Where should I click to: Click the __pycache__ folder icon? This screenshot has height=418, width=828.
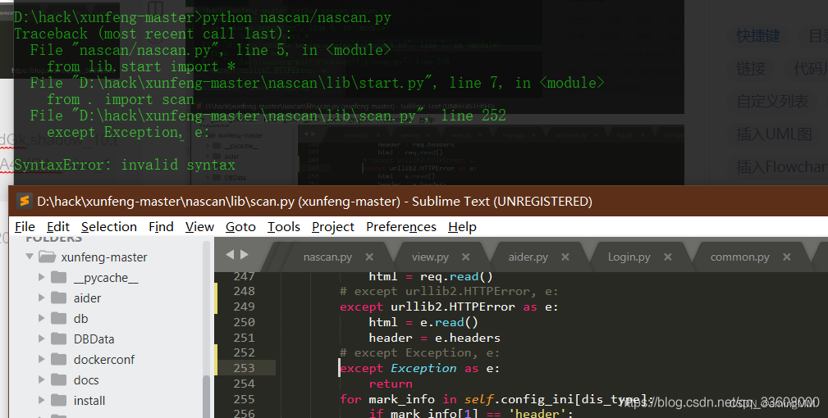pyautogui.click(x=58, y=277)
